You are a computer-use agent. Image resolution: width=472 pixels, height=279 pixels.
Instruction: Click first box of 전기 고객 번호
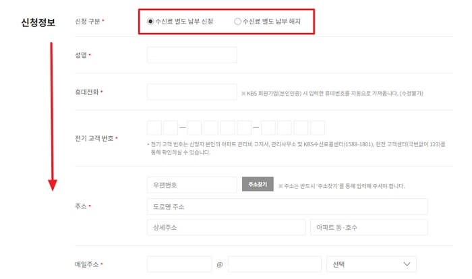pos(154,127)
